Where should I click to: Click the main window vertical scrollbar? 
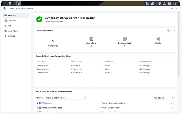click(x=179, y=44)
